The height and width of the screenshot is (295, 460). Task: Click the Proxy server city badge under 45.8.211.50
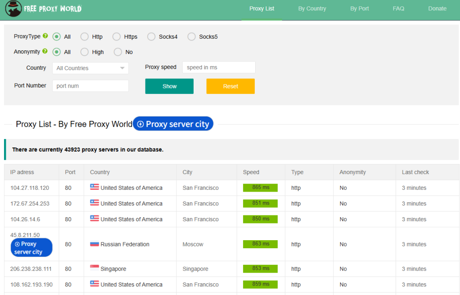pos(31,248)
